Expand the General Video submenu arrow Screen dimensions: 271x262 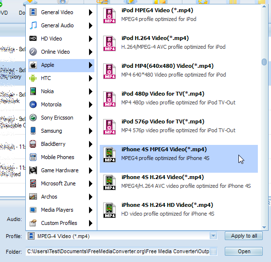(90, 12)
